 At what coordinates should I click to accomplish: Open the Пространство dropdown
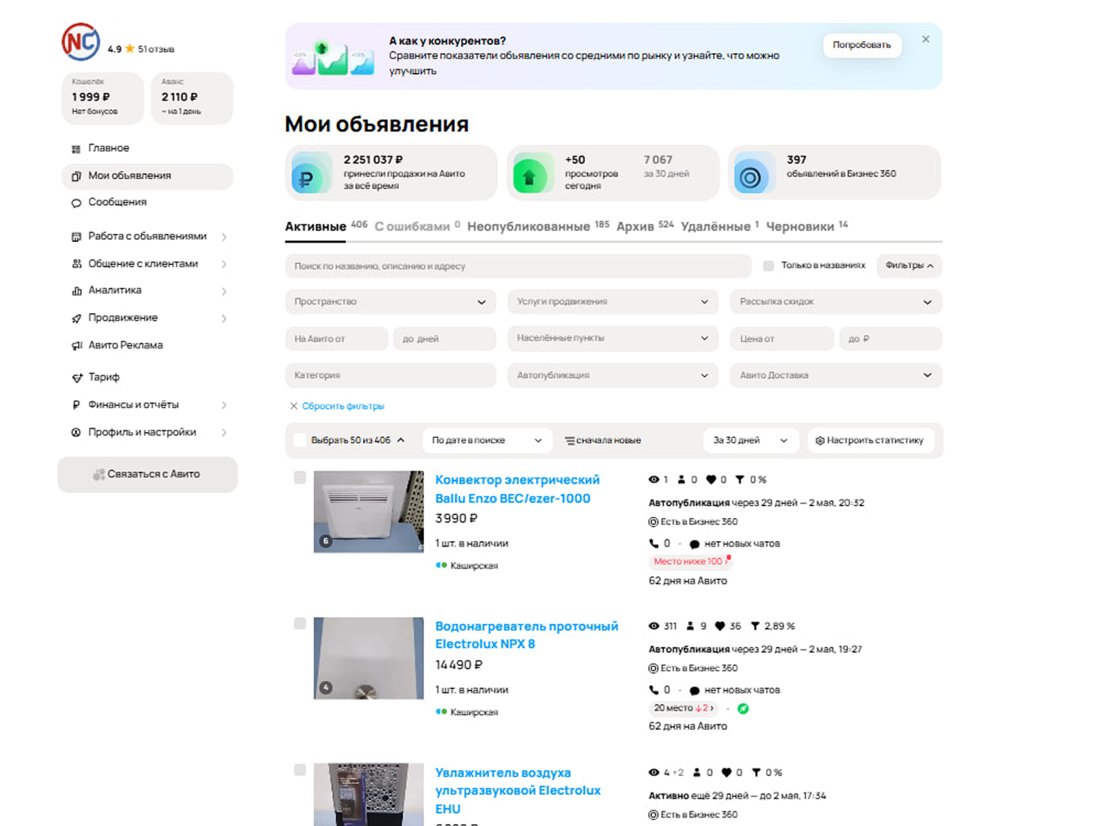tap(391, 302)
